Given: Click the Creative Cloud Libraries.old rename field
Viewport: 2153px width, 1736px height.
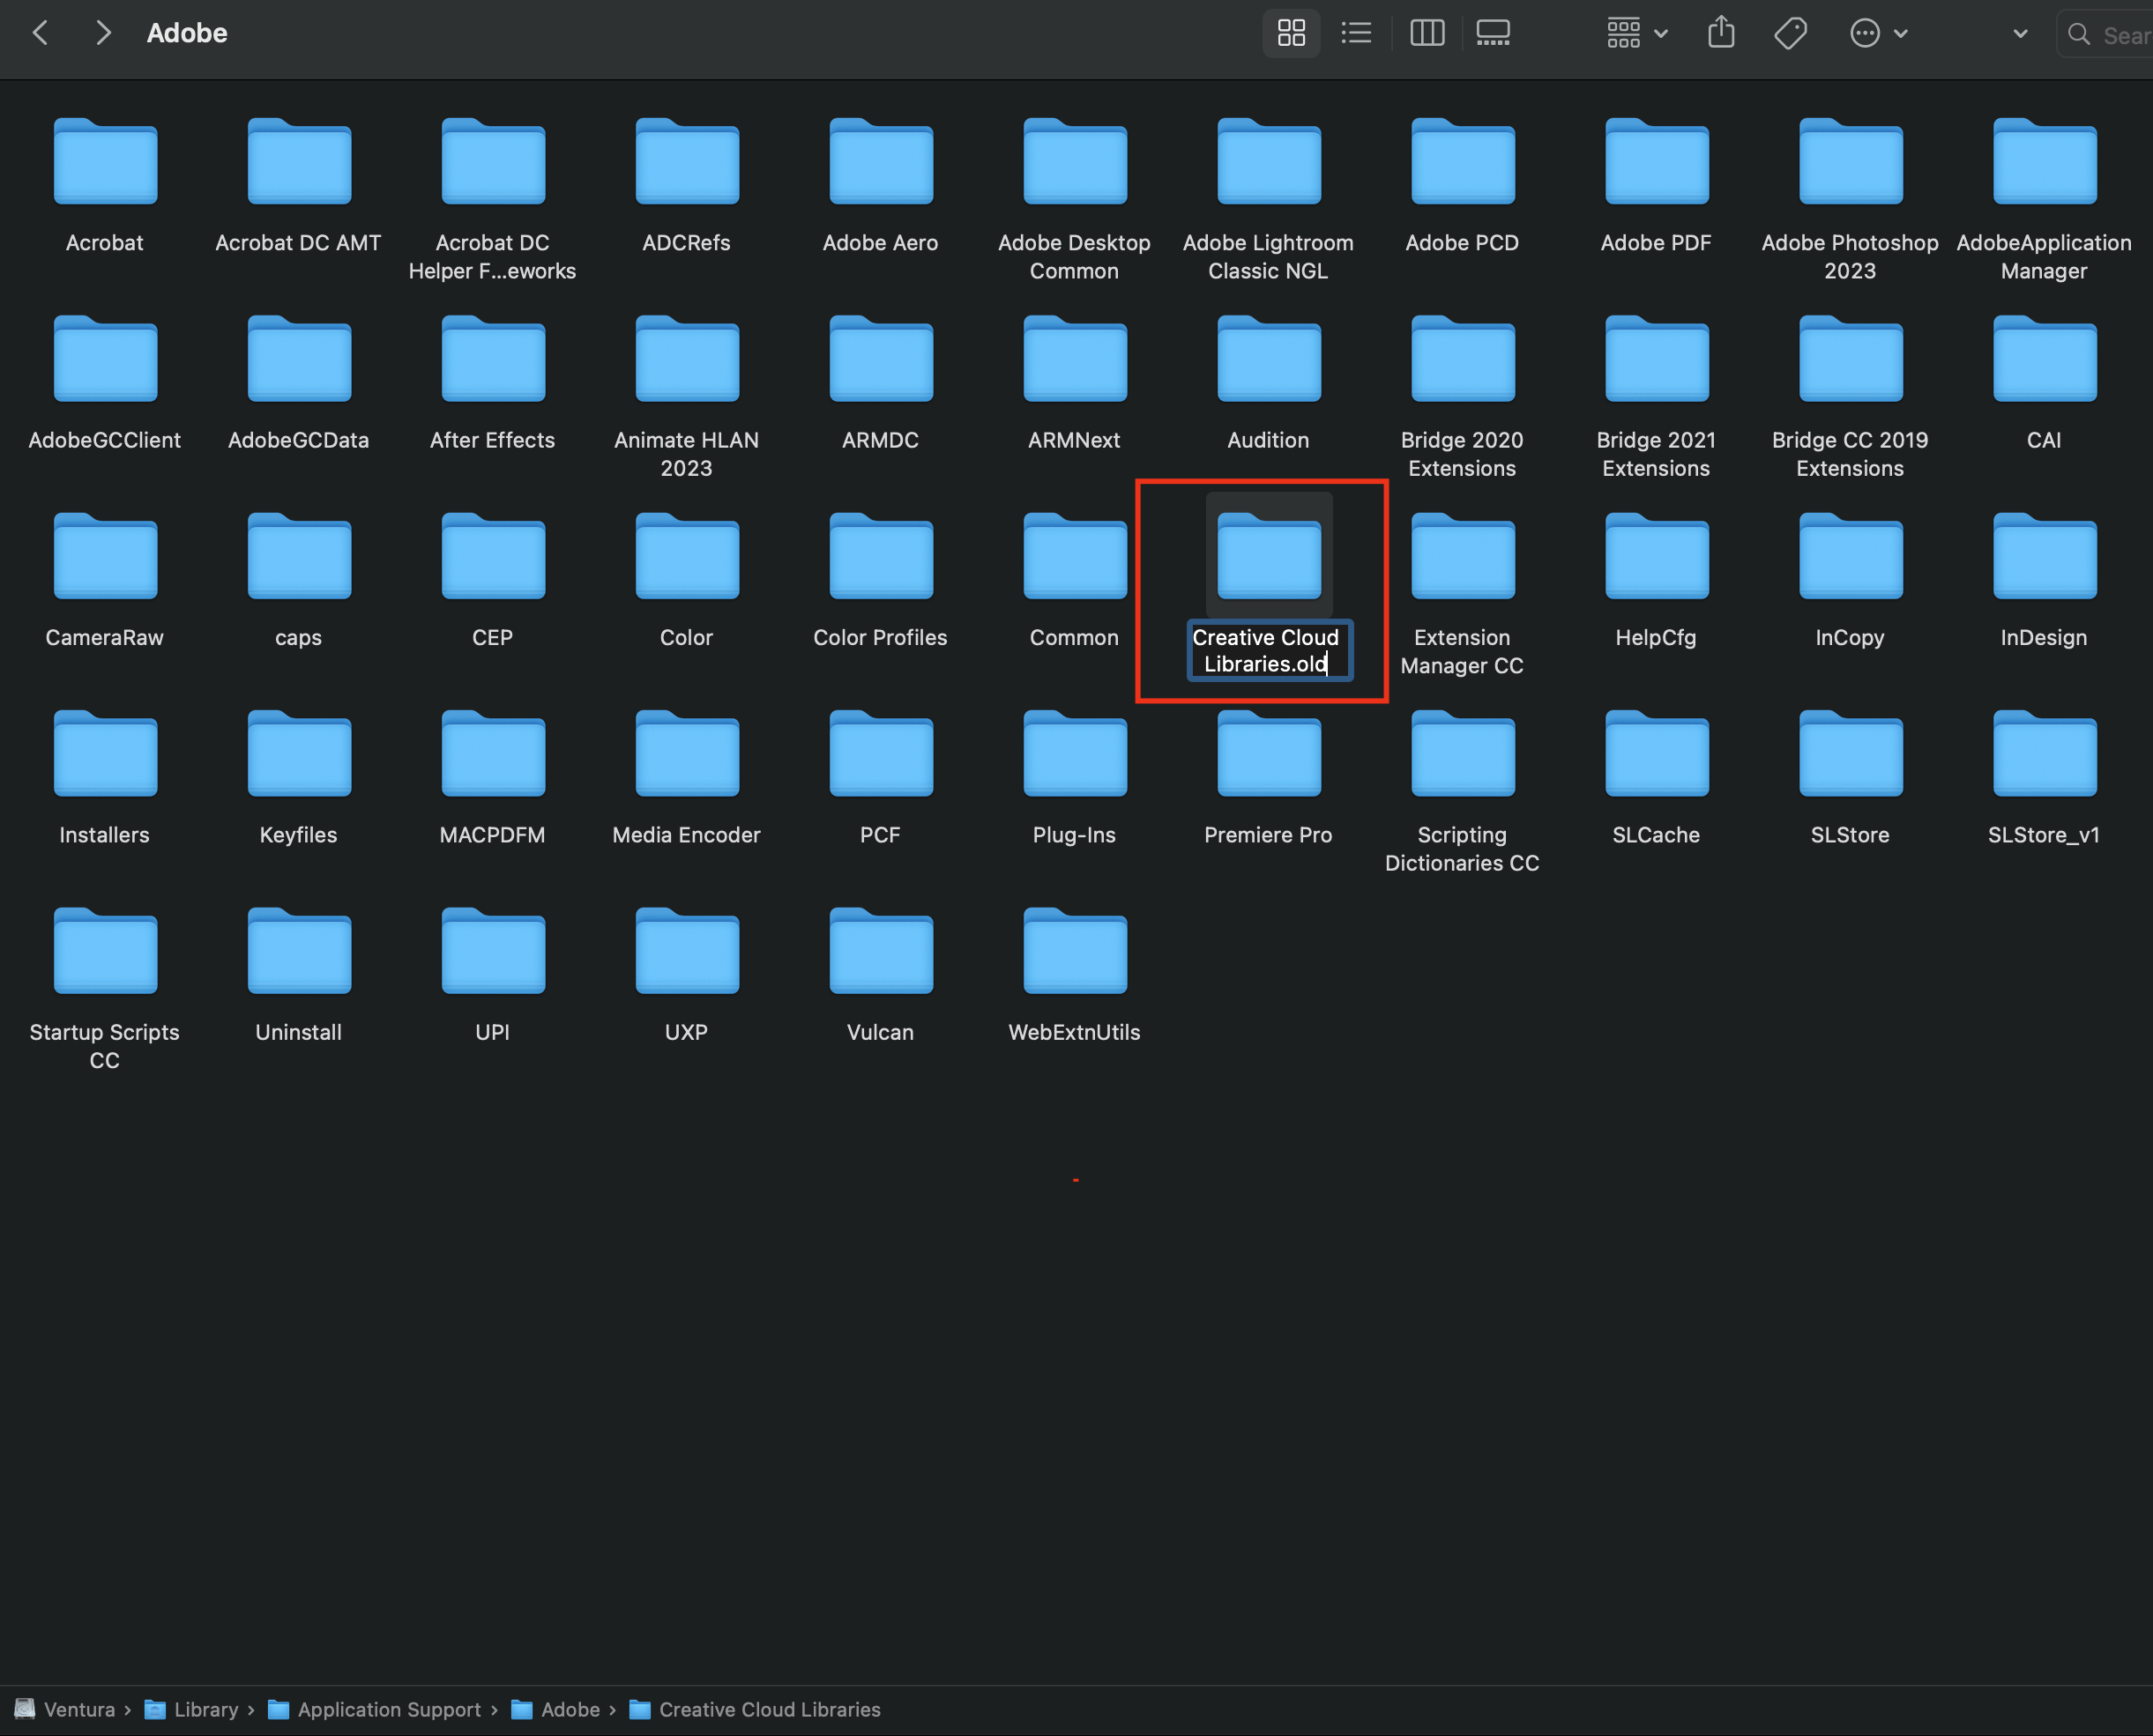Looking at the screenshot, I should point(1268,650).
